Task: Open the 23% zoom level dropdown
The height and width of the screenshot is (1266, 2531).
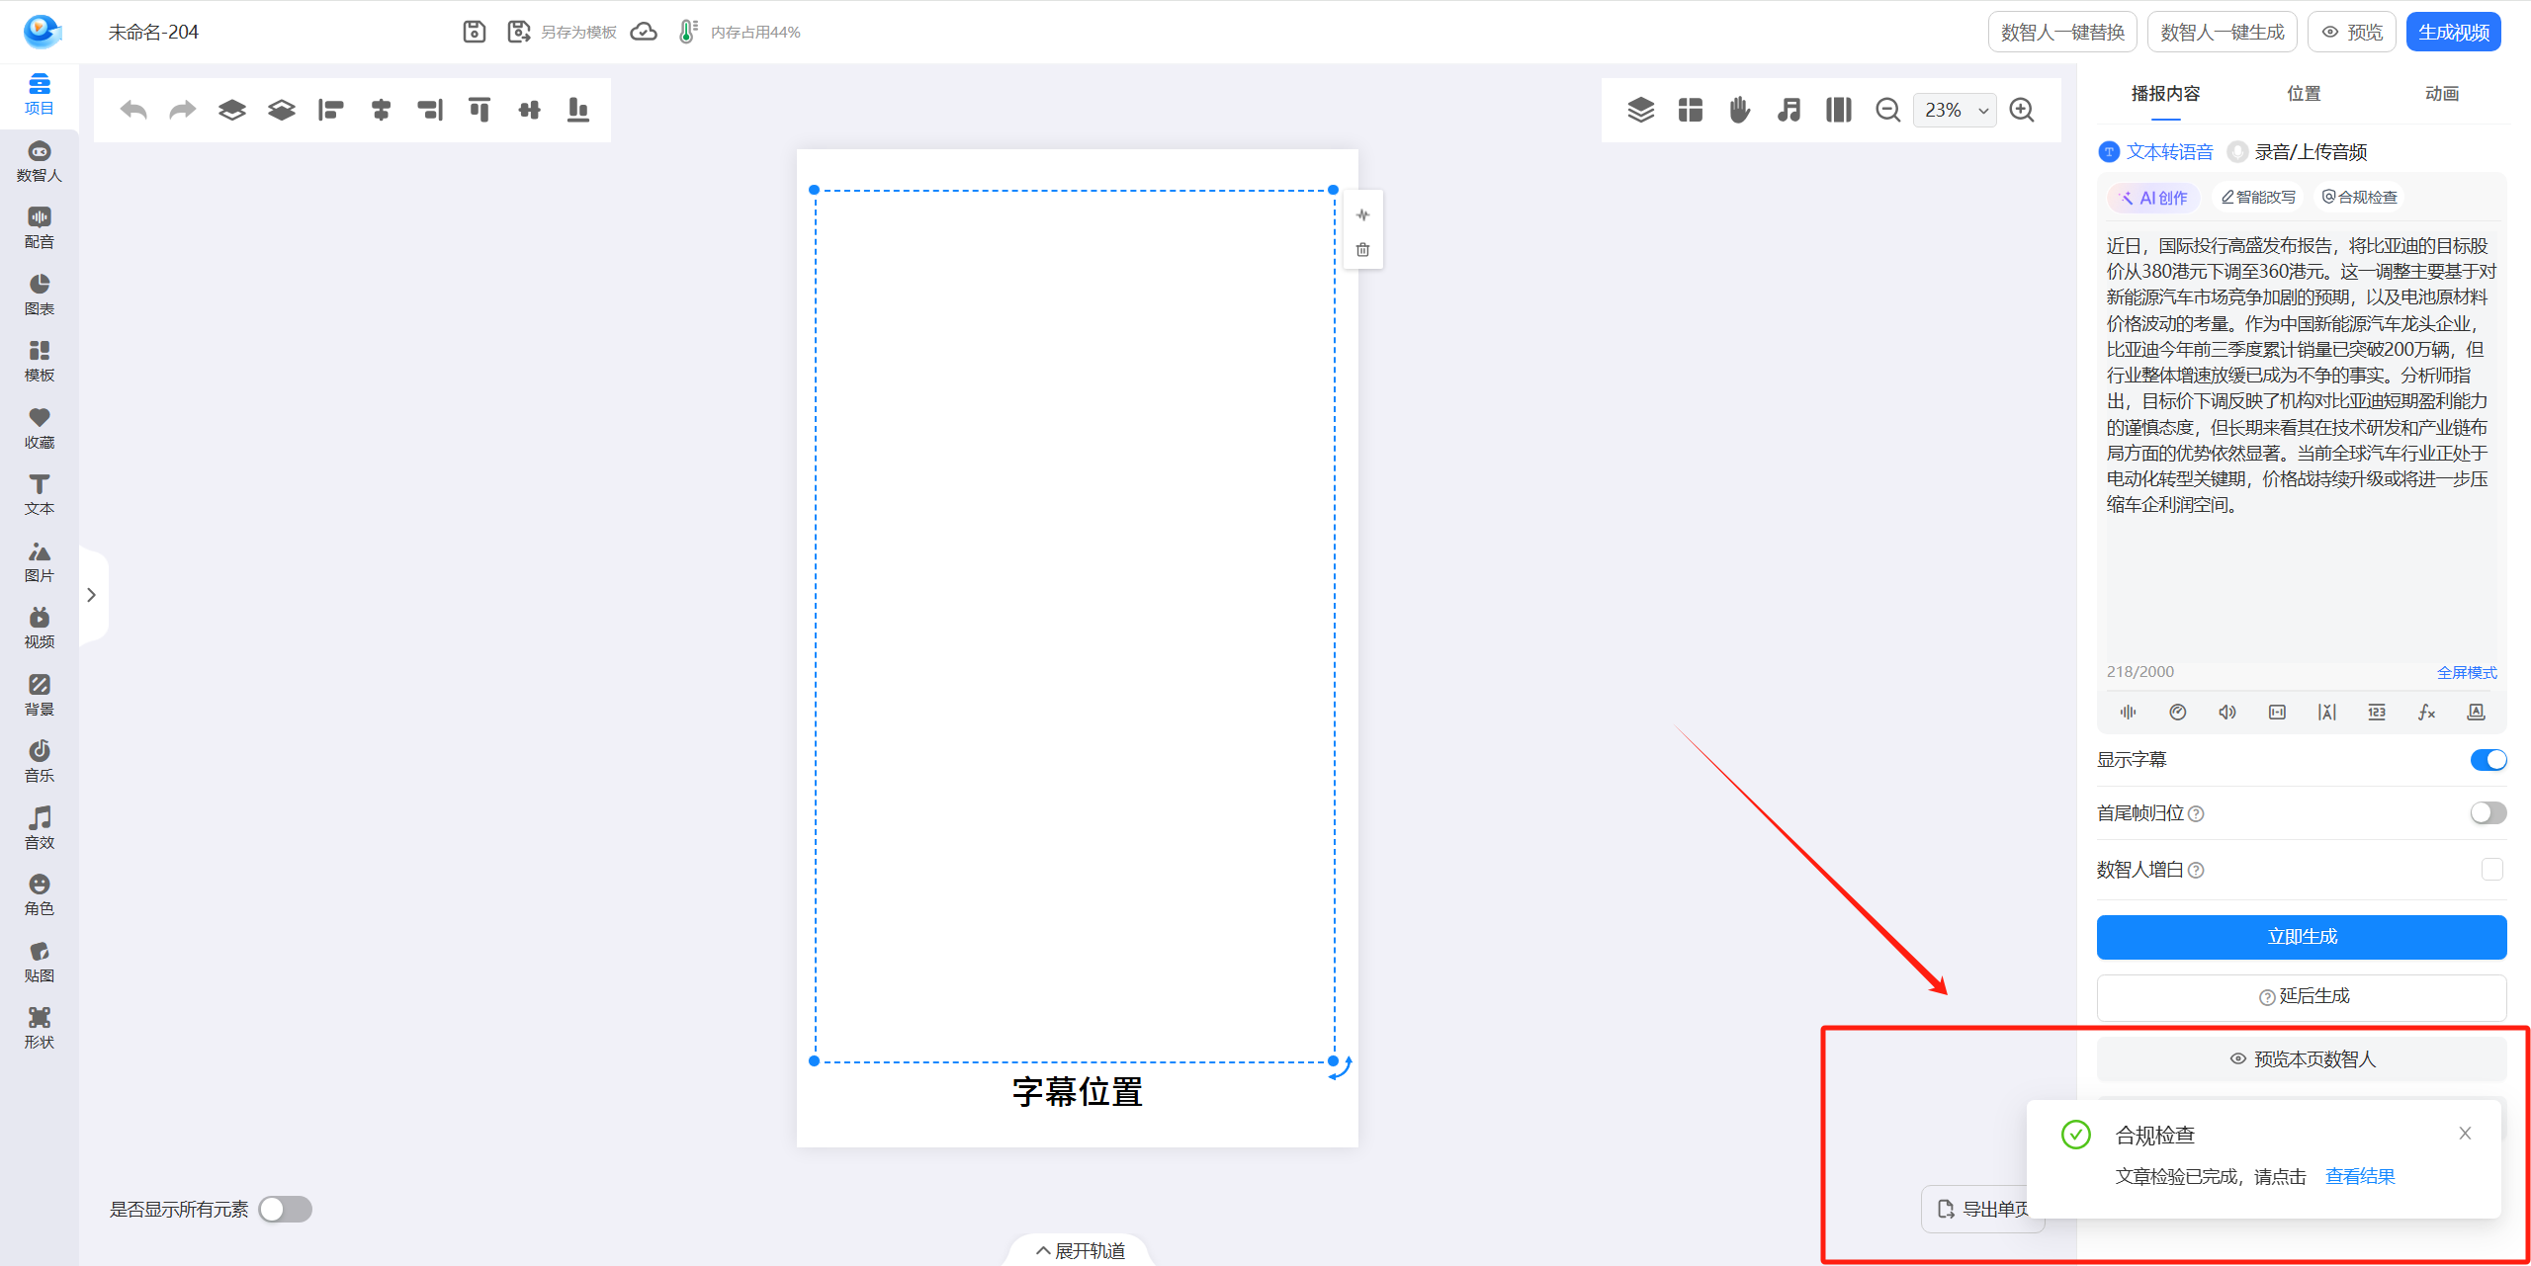Action: pos(1955,110)
